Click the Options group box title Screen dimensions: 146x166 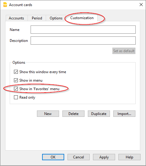(x=19, y=63)
